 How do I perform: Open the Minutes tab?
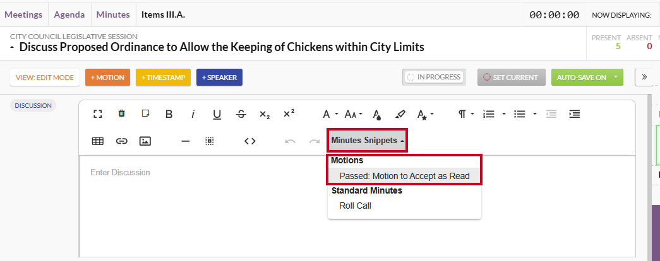(113, 14)
